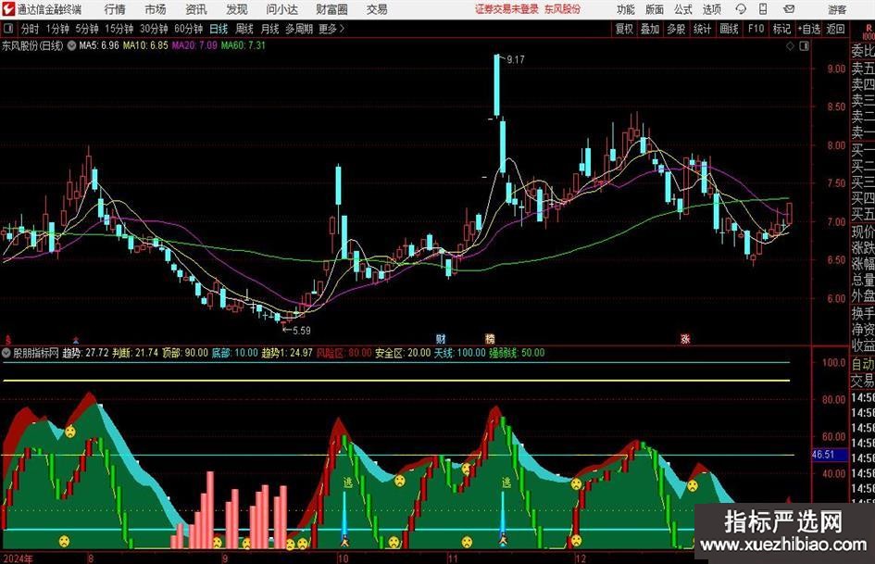This screenshot has width=875, height=564.
Task: Click the 逃 signal near November
Action: click(506, 483)
